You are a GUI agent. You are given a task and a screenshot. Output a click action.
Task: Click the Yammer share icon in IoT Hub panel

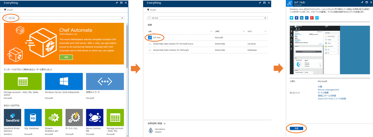[x=307, y=18]
